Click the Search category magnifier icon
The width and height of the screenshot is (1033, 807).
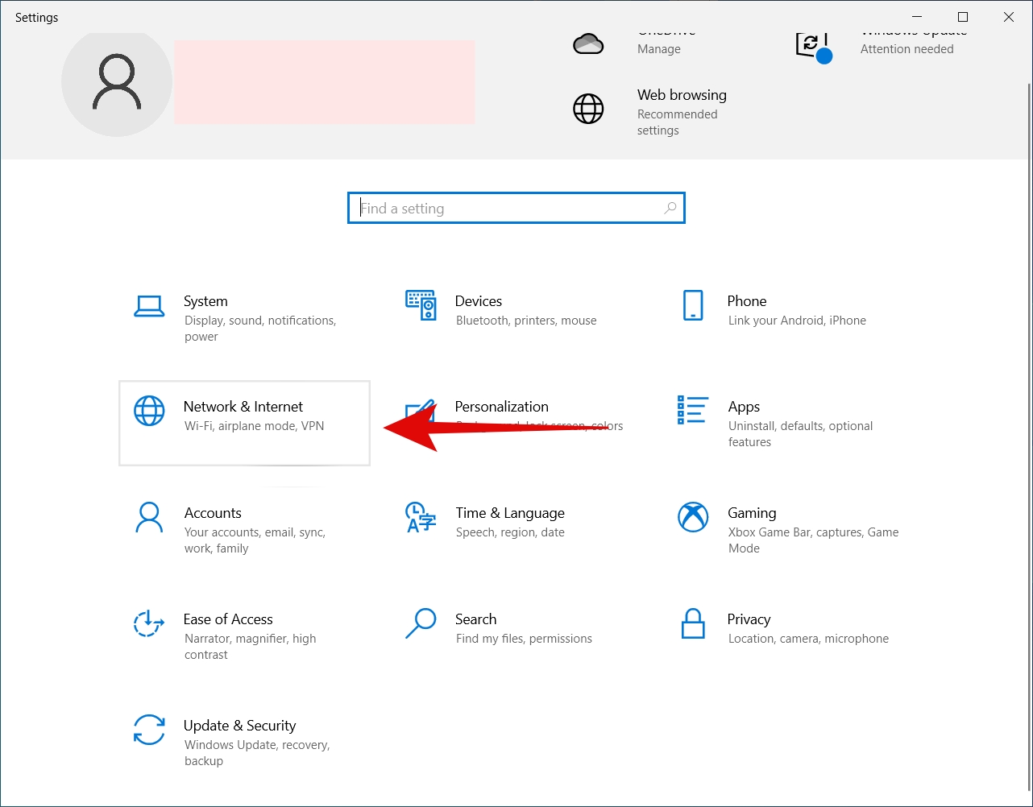pos(421,623)
